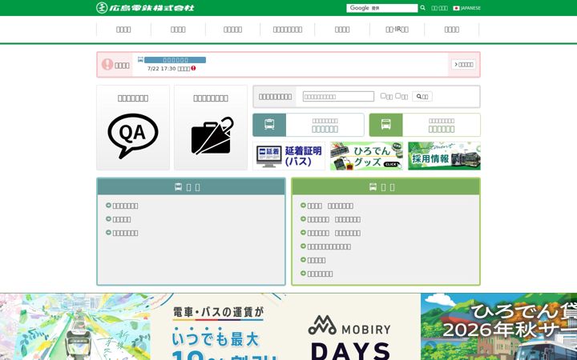Click the magnifier icon beside Google search
Screen dimensions: 577x360
coord(422,8)
